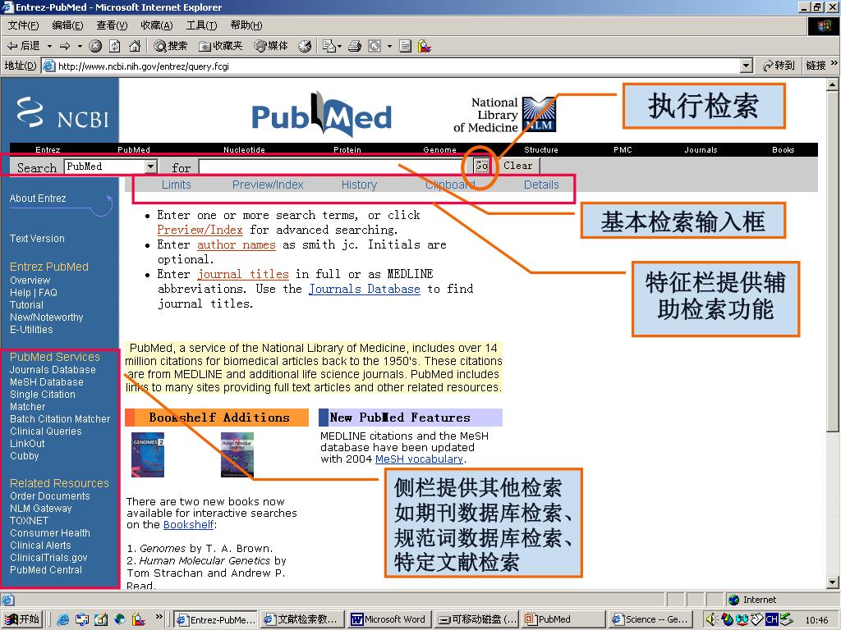841x630 pixels.
Task: Click the Go button beside search box
Action: tap(481, 166)
